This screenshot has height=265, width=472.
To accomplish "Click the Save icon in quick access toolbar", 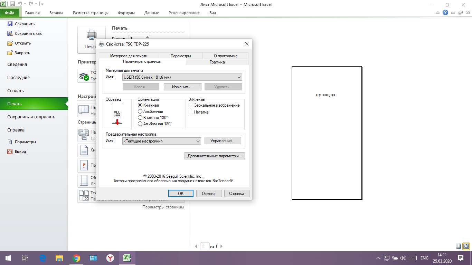I will click(x=12, y=4).
